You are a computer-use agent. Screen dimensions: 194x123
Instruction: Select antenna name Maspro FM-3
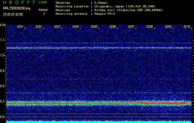(x=105, y=14)
